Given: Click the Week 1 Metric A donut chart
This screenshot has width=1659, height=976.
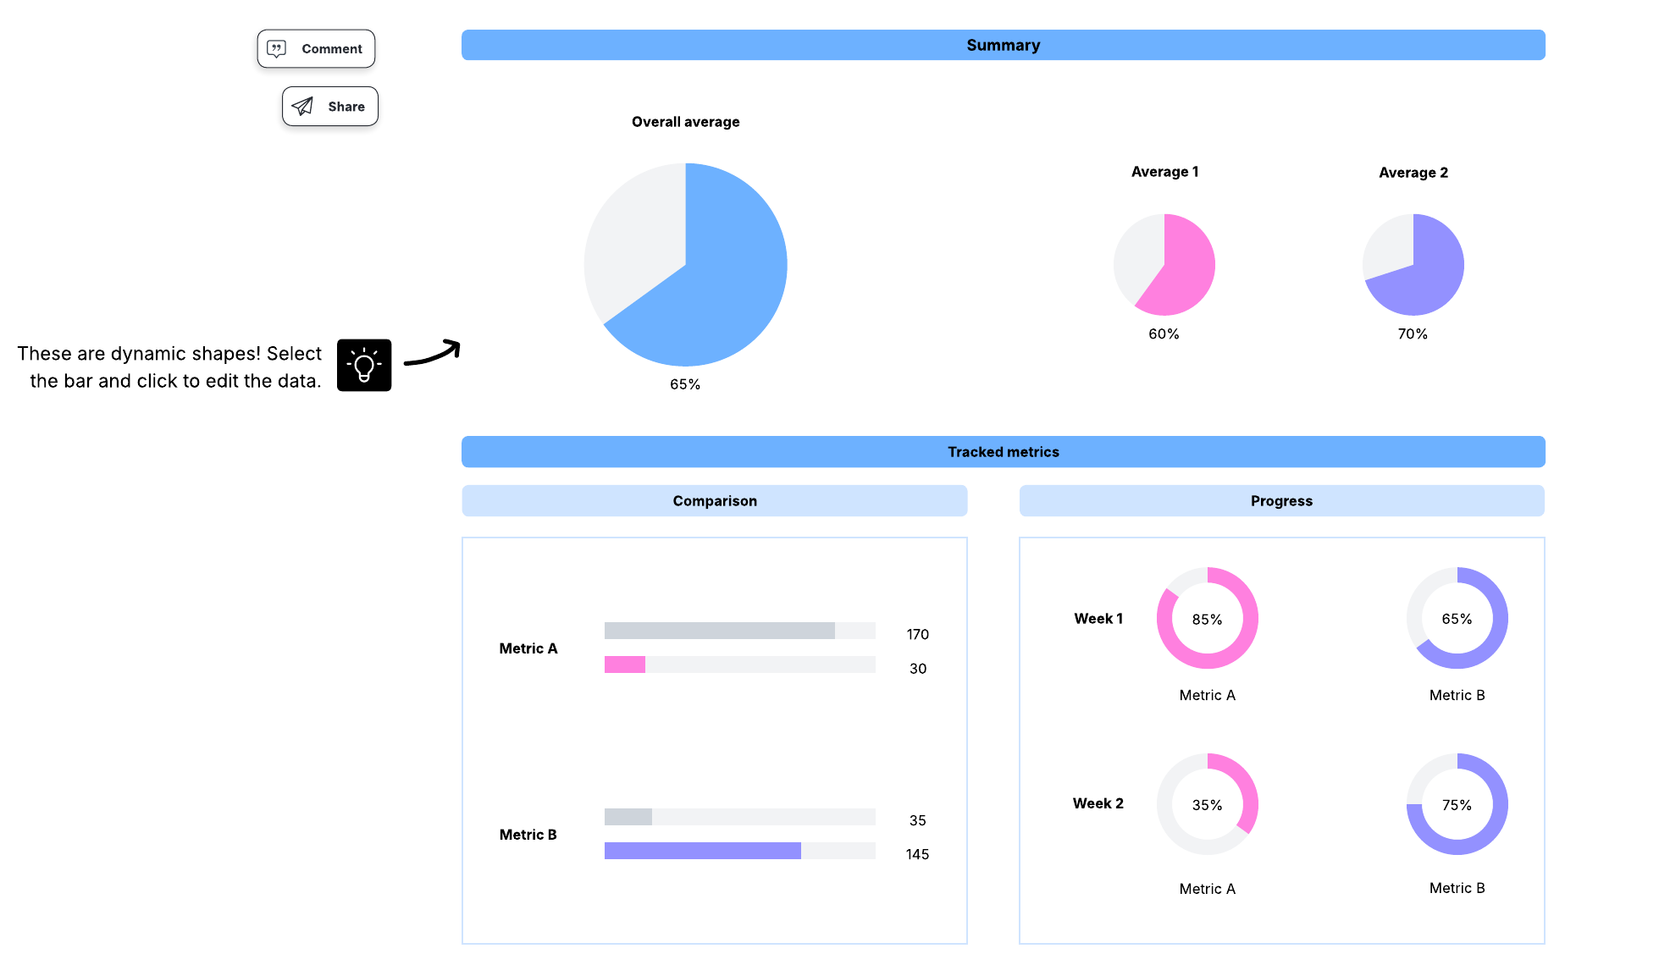Looking at the screenshot, I should click(1207, 618).
